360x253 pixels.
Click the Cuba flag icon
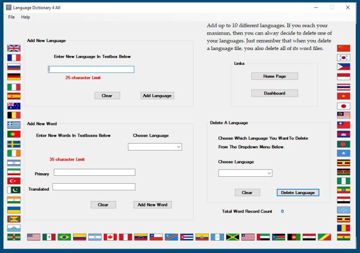(187, 237)
